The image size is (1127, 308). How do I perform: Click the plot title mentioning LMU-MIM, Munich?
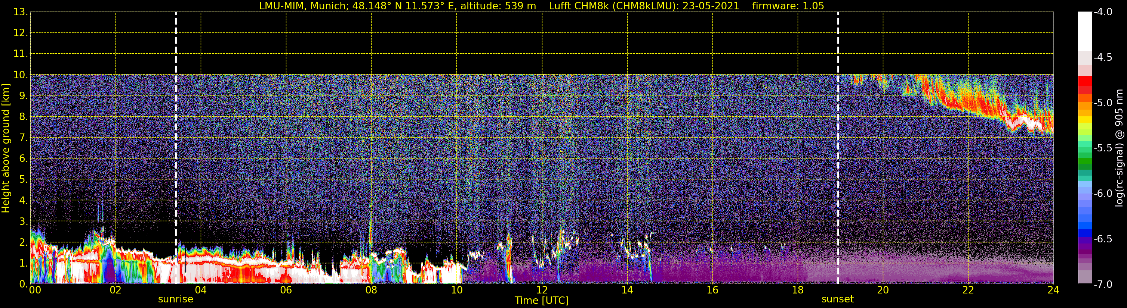tap(397, 6)
